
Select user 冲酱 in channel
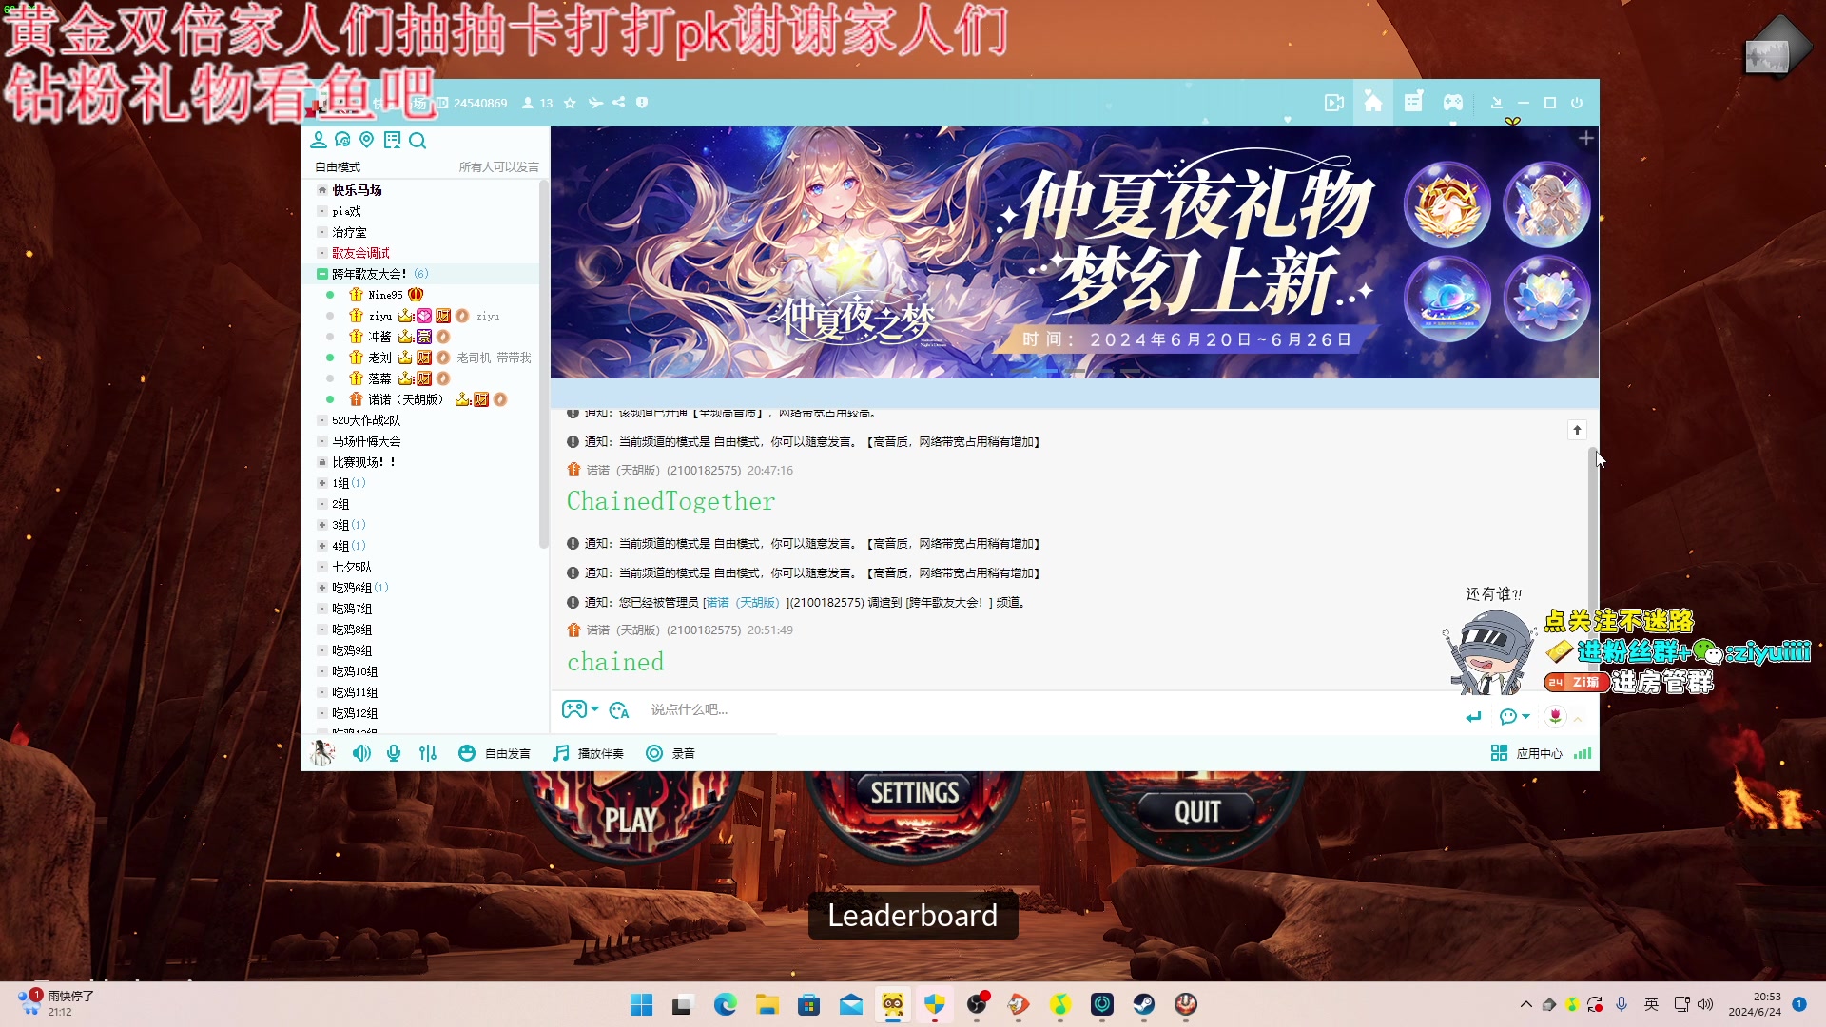click(x=379, y=337)
